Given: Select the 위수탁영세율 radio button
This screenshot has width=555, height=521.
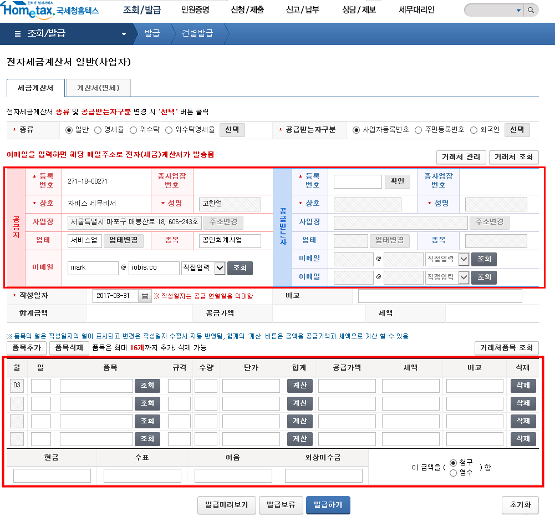Looking at the screenshot, I should [x=169, y=130].
